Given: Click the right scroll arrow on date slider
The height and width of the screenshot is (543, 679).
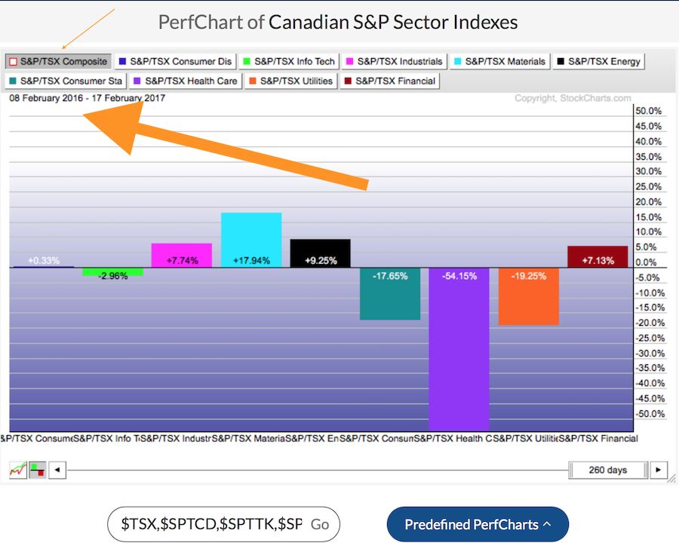Looking at the screenshot, I should 659,470.
